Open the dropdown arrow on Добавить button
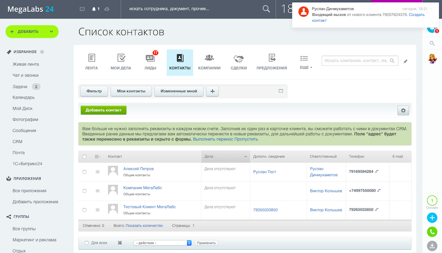Screen dimensions: 442x253 51,32
